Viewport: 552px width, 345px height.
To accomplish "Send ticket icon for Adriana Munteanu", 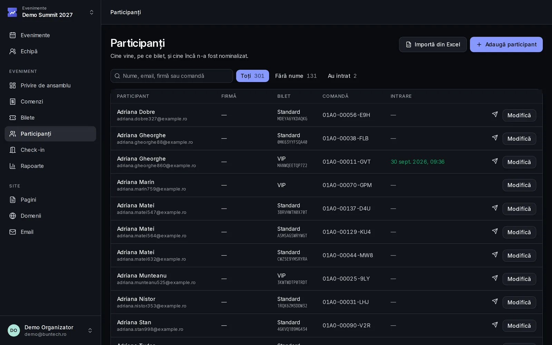I will pyautogui.click(x=495, y=278).
